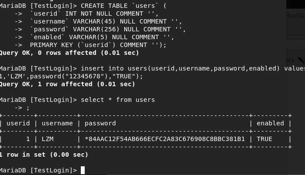305x175 pixels.
Task: Click the block cursor at the MariaDB prompt
Action: tap(83, 170)
